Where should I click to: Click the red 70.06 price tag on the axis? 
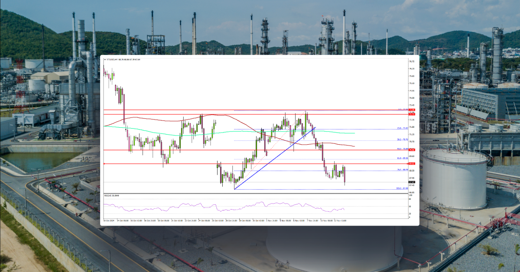(411, 150)
